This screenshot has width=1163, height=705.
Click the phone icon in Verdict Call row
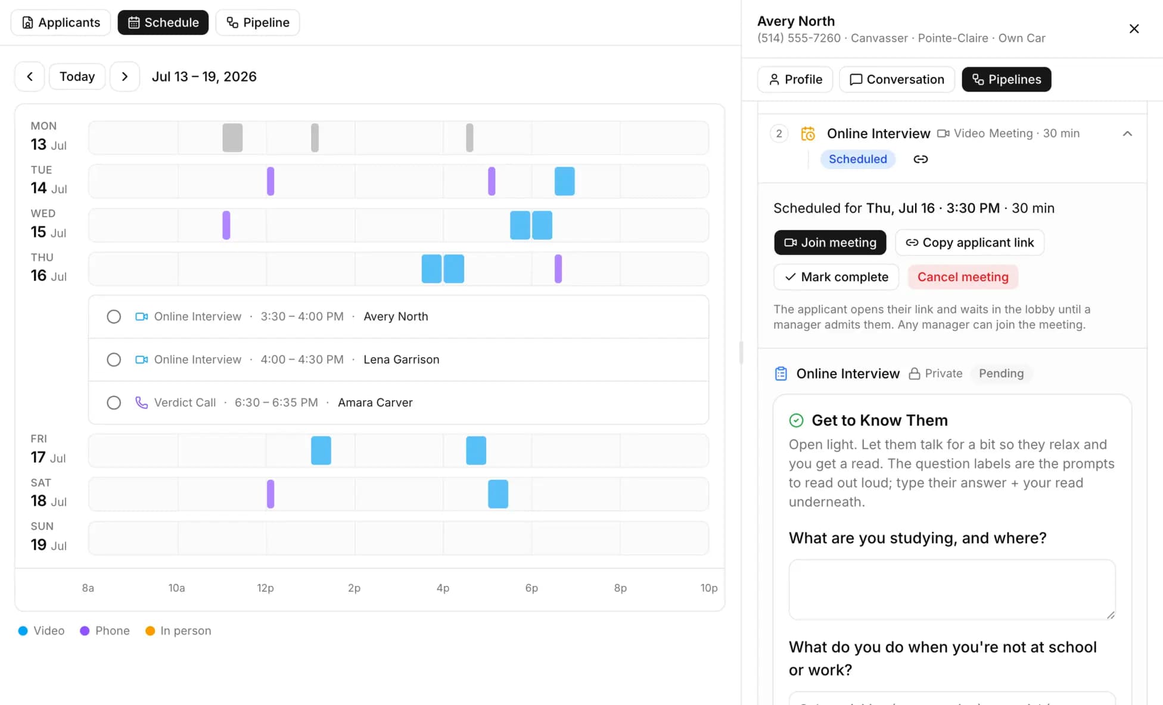[141, 403]
